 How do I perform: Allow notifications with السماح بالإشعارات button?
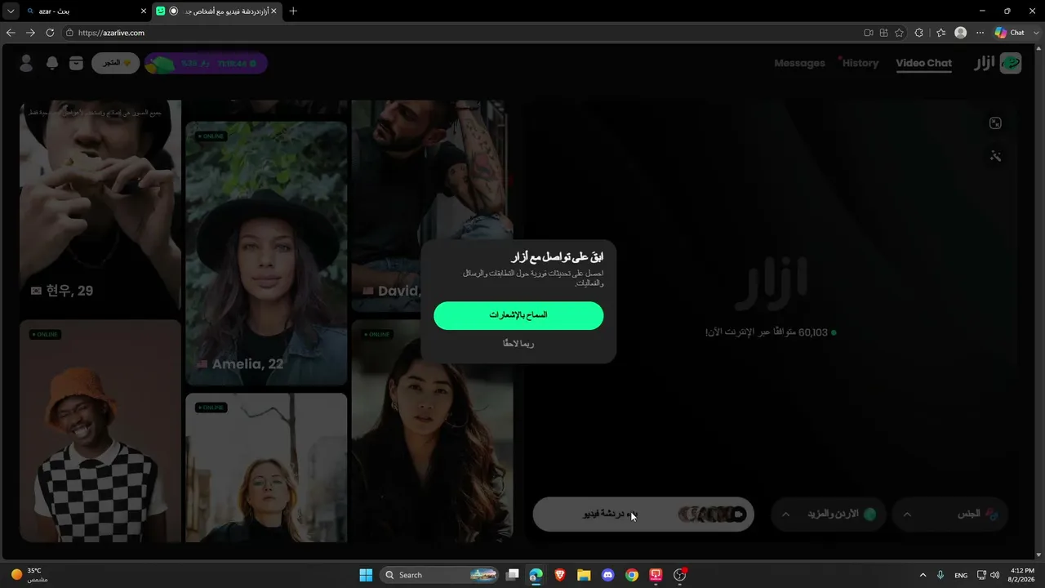click(x=518, y=315)
